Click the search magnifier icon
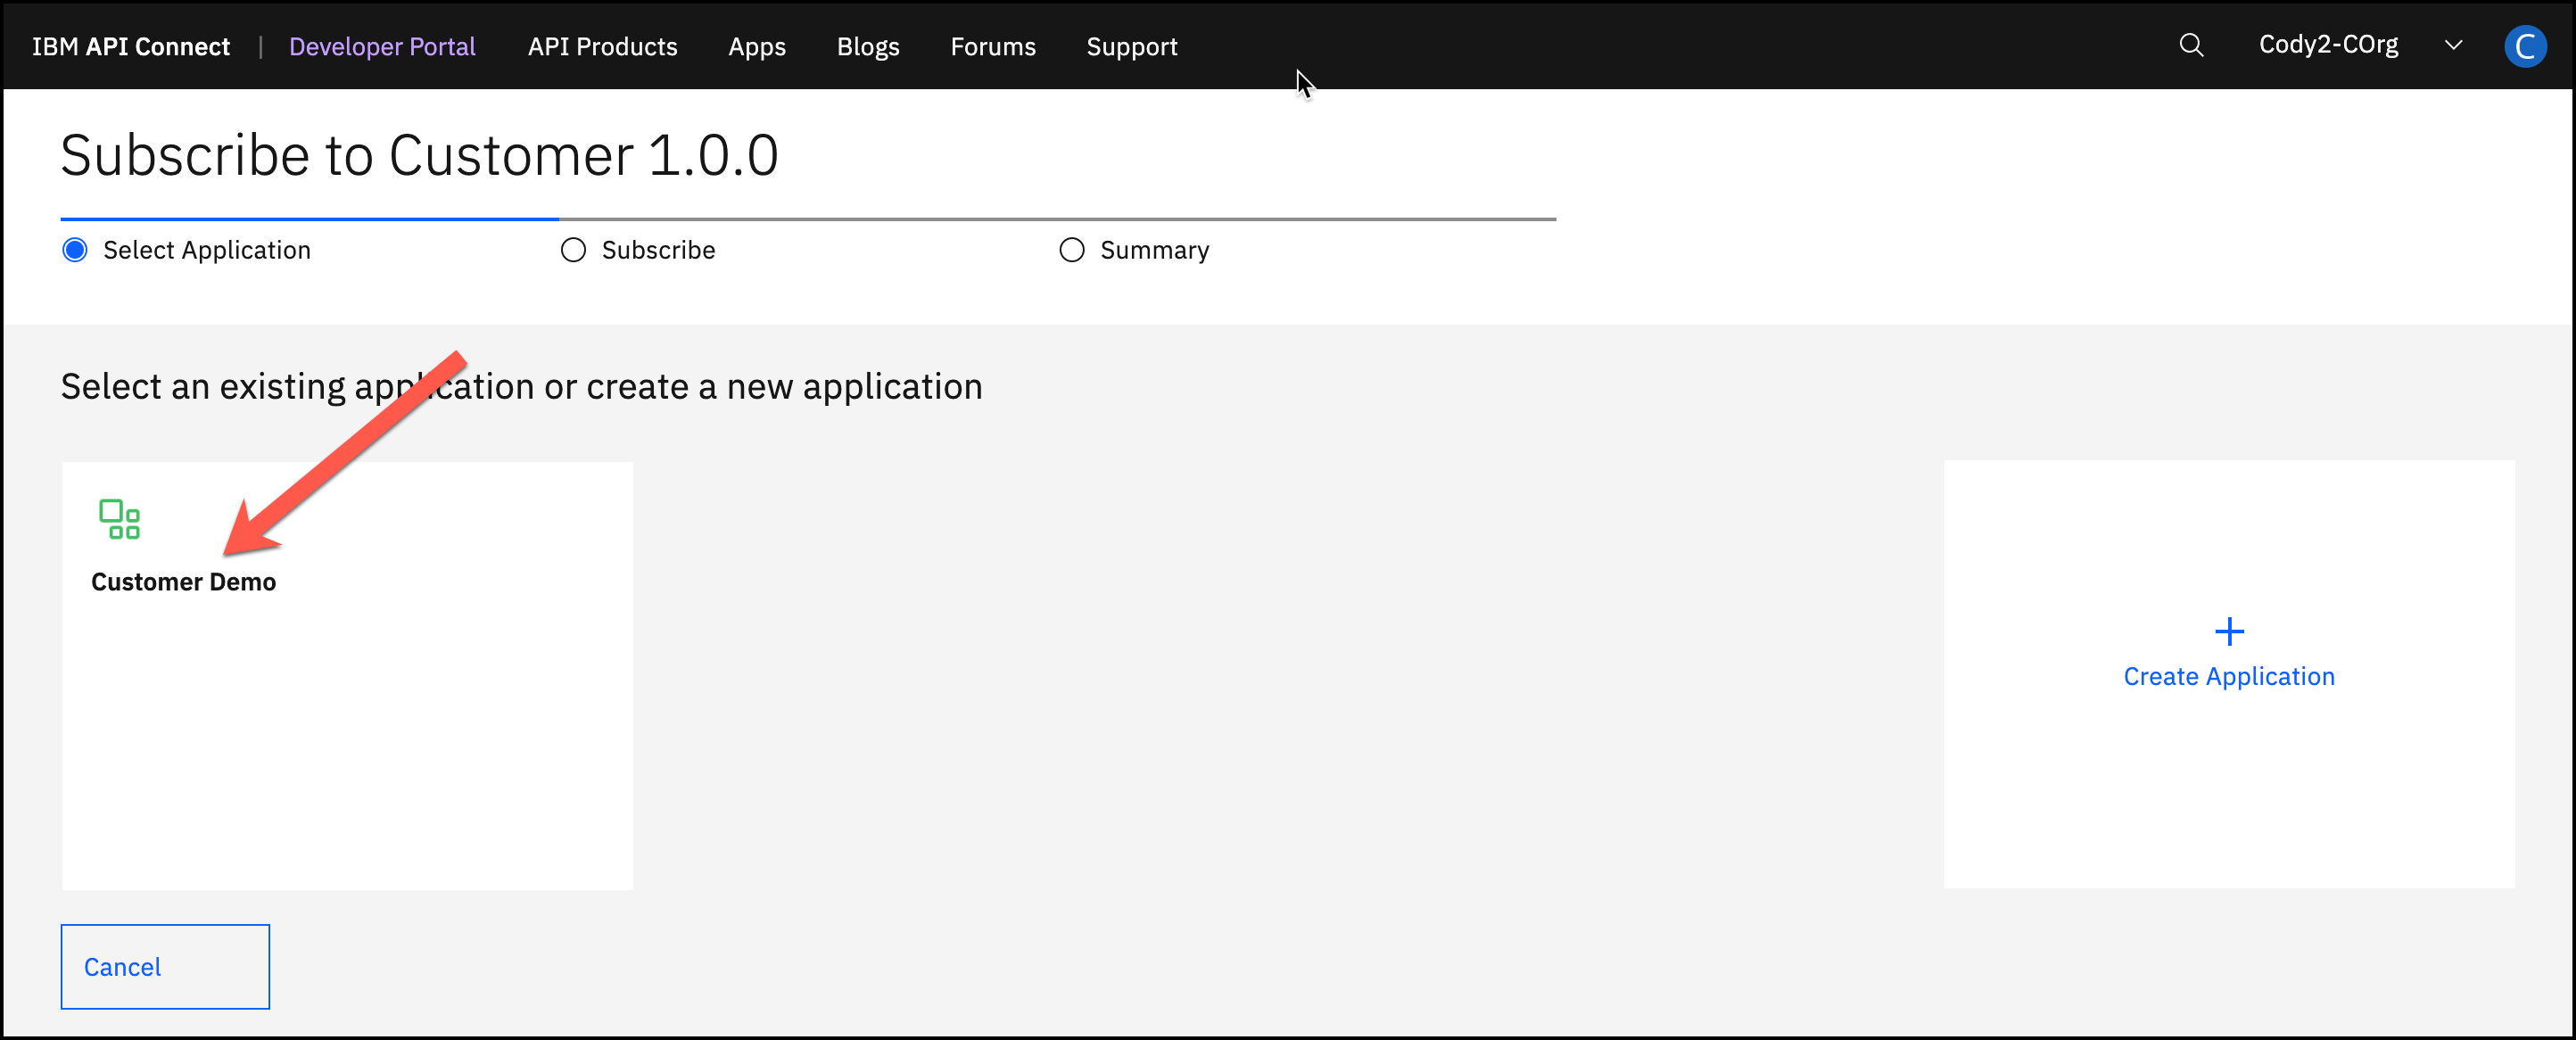2576x1040 pixels. pyautogui.click(x=2190, y=46)
